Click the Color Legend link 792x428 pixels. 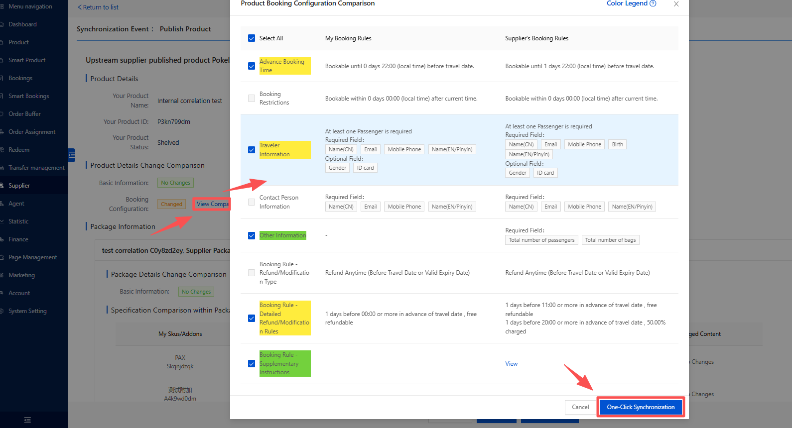(x=627, y=3)
